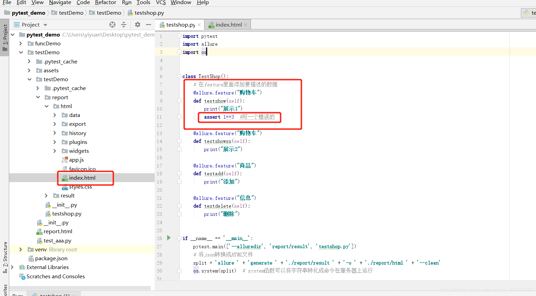Viewport: 536px width, 296px height.
Task: Click the report.html file icon
Action: (40, 232)
